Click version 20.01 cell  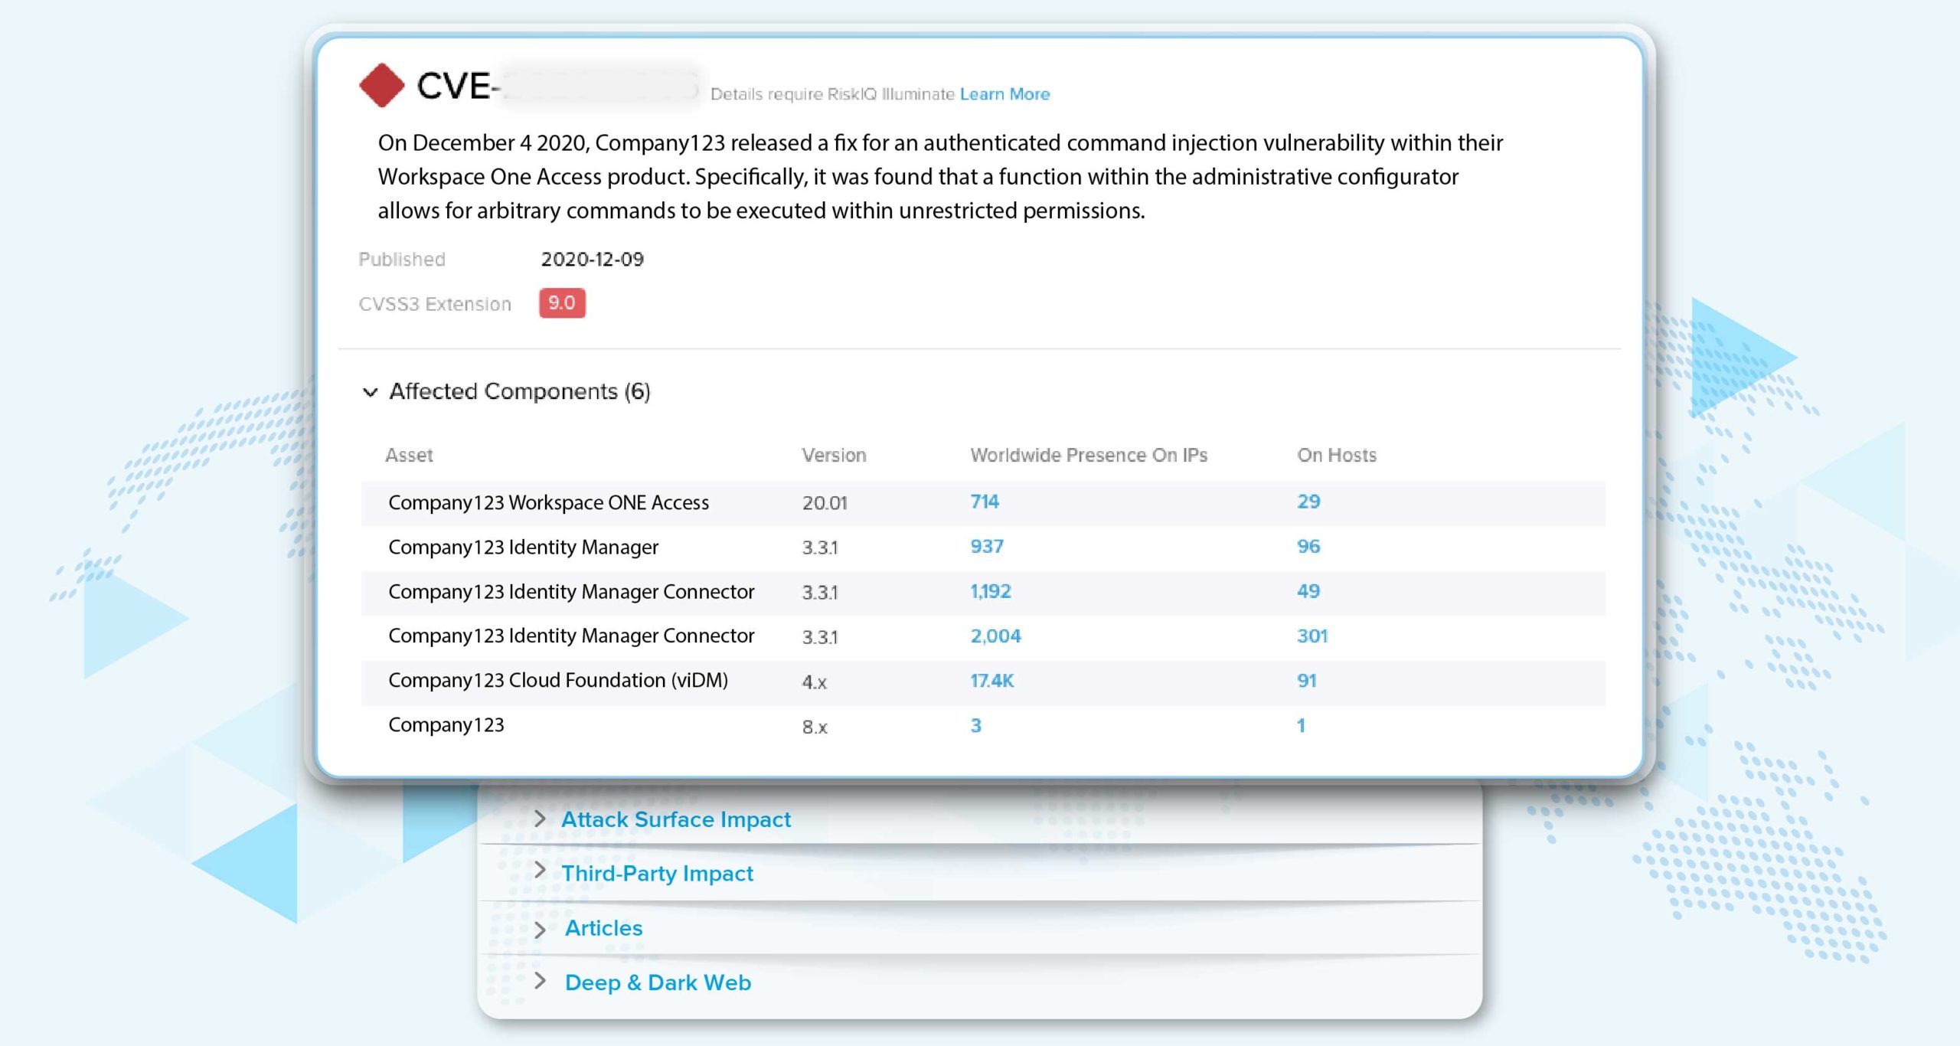point(825,503)
